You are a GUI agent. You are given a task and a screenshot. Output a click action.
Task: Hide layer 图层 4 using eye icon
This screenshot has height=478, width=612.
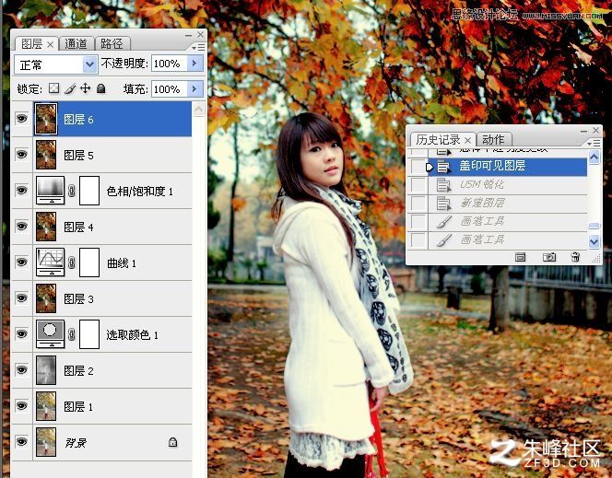point(22,227)
